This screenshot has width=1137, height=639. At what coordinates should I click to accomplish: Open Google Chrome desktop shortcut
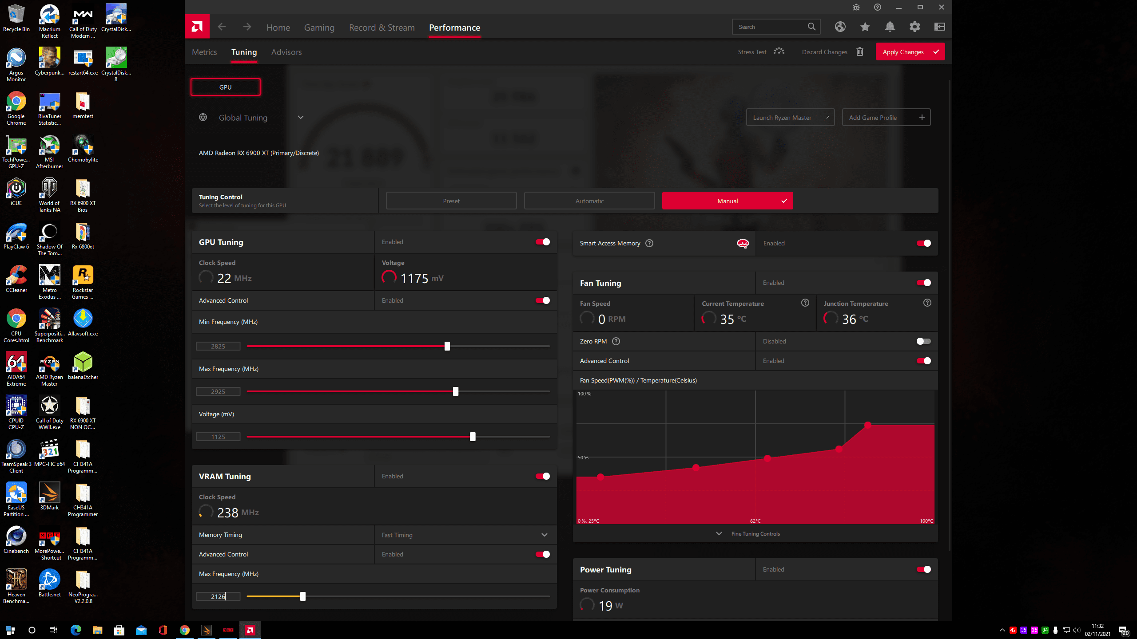(16, 109)
